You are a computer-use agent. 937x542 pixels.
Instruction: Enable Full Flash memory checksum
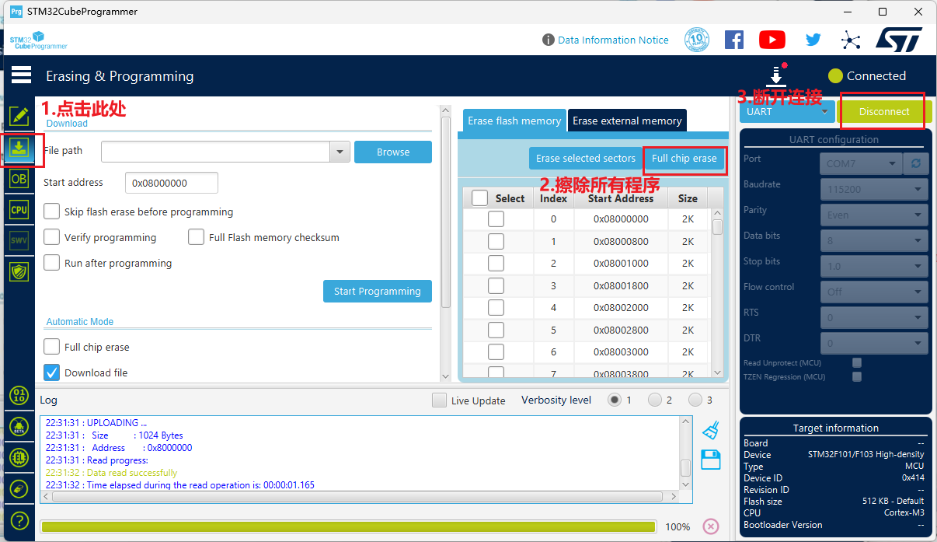click(197, 237)
